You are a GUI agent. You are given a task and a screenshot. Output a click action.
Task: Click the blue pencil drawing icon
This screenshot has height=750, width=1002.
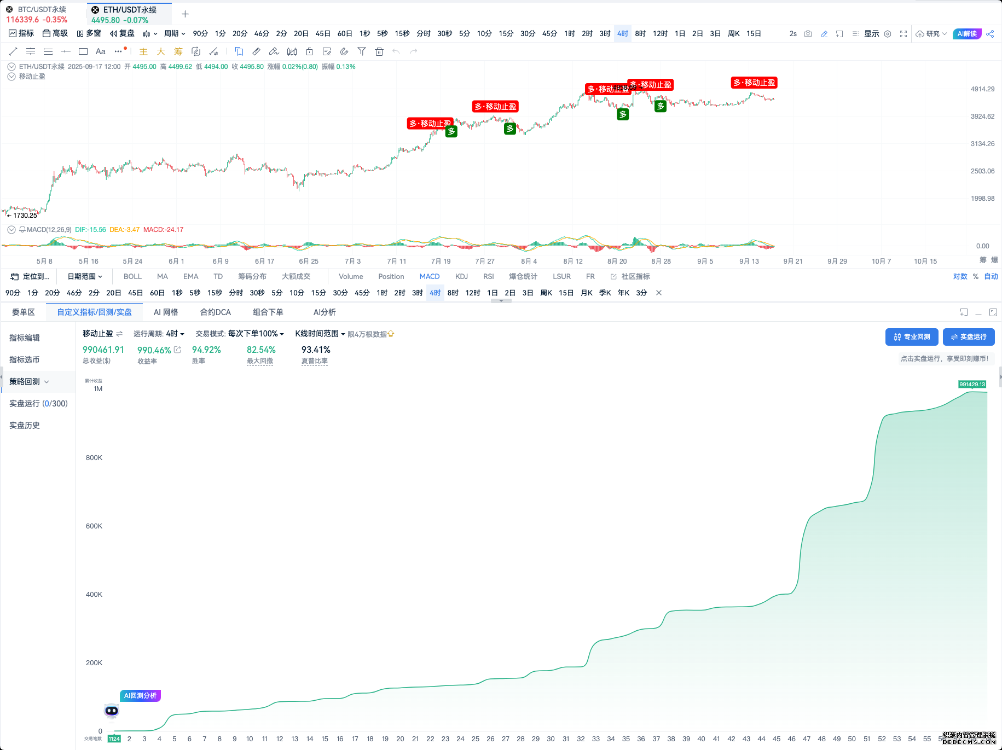[824, 34]
